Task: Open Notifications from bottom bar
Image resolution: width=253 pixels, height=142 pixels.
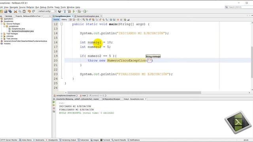Action: (134, 140)
